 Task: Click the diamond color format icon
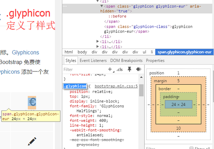click(139, 69)
